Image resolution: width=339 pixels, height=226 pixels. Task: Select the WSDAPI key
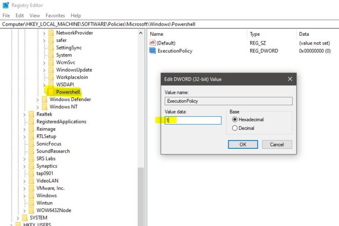(65, 85)
